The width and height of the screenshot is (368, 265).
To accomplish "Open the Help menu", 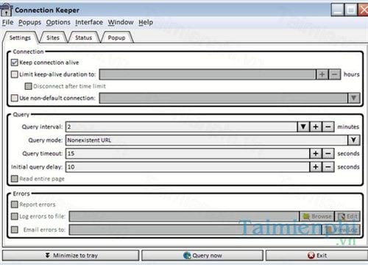I will click(x=146, y=22).
